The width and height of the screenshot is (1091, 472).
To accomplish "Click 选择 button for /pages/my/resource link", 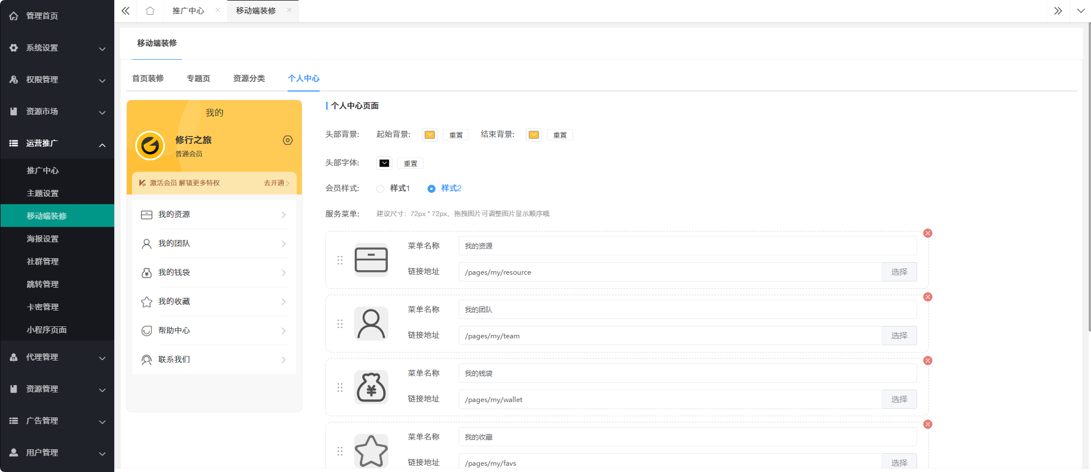I will 899,272.
